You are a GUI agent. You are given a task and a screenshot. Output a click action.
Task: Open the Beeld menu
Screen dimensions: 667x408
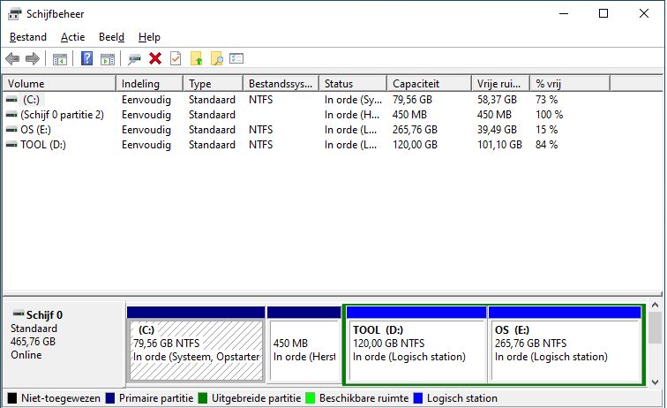[111, 37]
